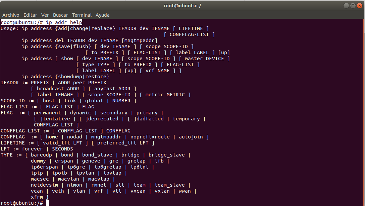Click the highlighted 'ip addr help' command
This screenshot has height=206, width=365.
point(64,22)
